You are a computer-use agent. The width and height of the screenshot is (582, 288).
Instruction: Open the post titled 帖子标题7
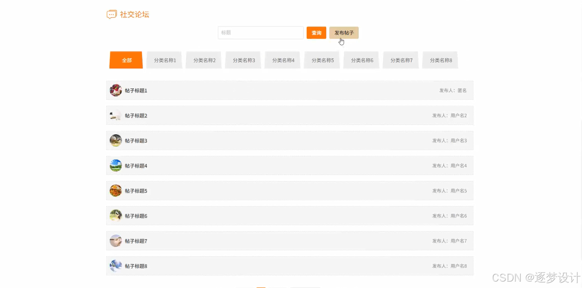136,241
